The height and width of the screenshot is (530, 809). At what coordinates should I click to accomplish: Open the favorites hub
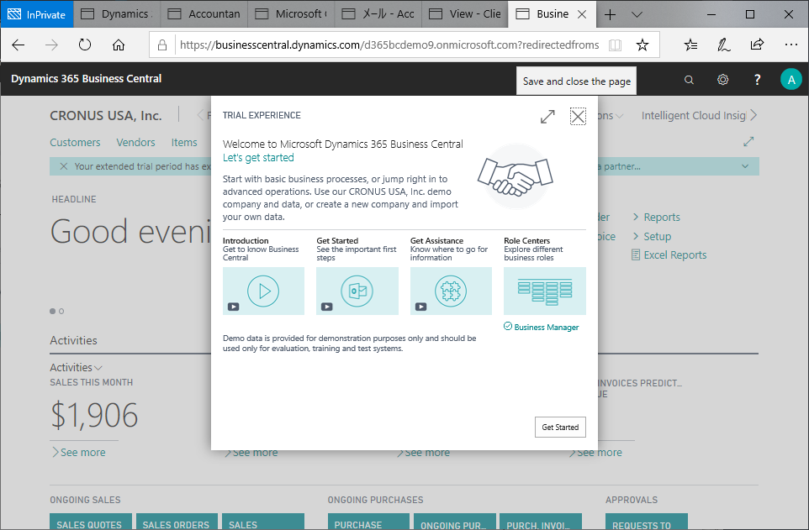click(x=690, y=45)
